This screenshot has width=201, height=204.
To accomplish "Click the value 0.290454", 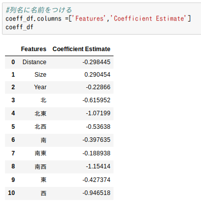I will (x=97, y=75).
